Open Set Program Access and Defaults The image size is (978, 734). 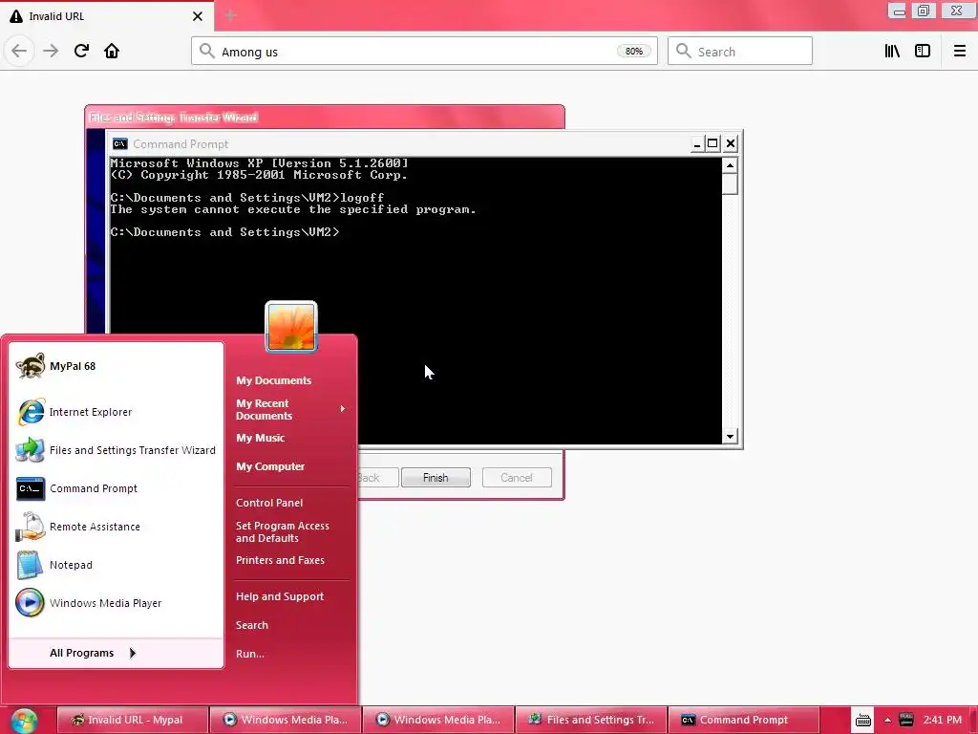click(x=283, y=531)
